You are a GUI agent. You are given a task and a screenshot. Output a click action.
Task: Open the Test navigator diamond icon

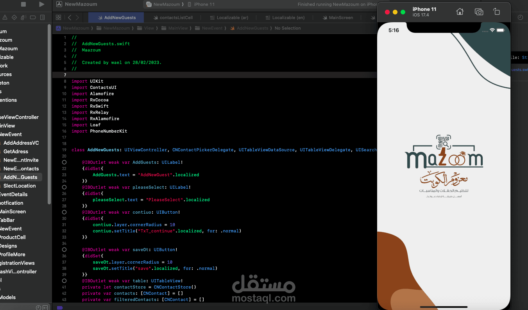pos(14,18)
